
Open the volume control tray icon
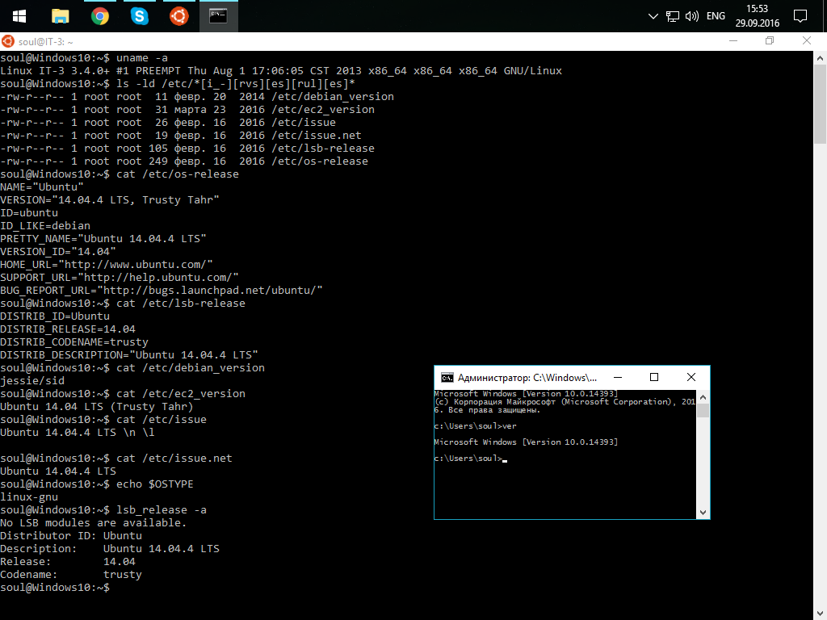(691, 16)
